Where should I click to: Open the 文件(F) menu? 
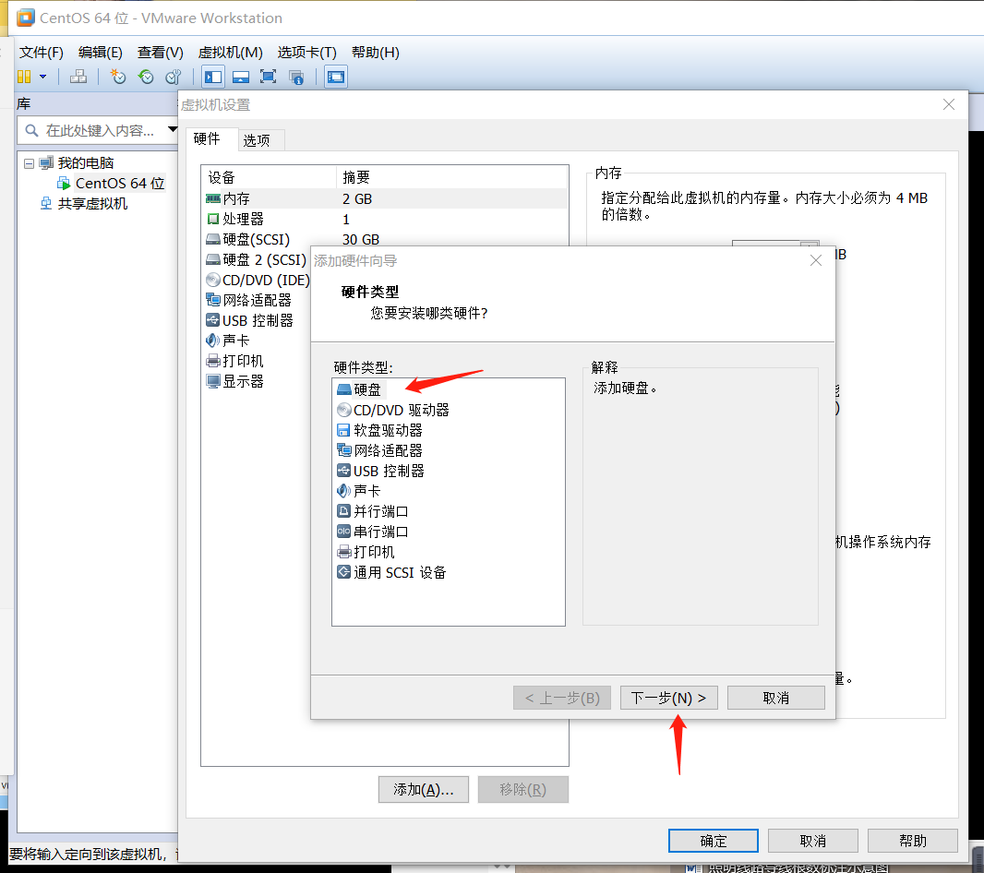pyautogui.click(x=42, y=52)
